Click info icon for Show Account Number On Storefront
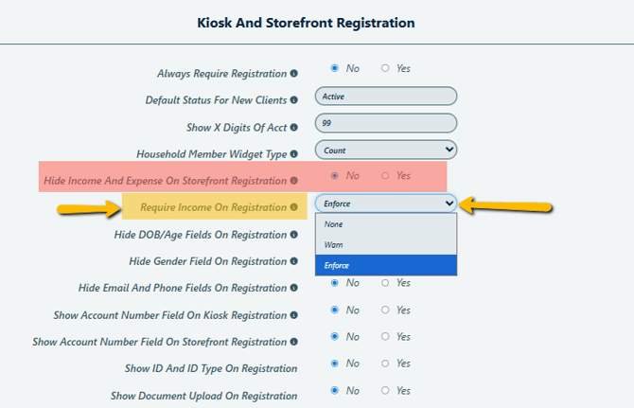Viewport: 634px width, 408px height. [294, 342]
